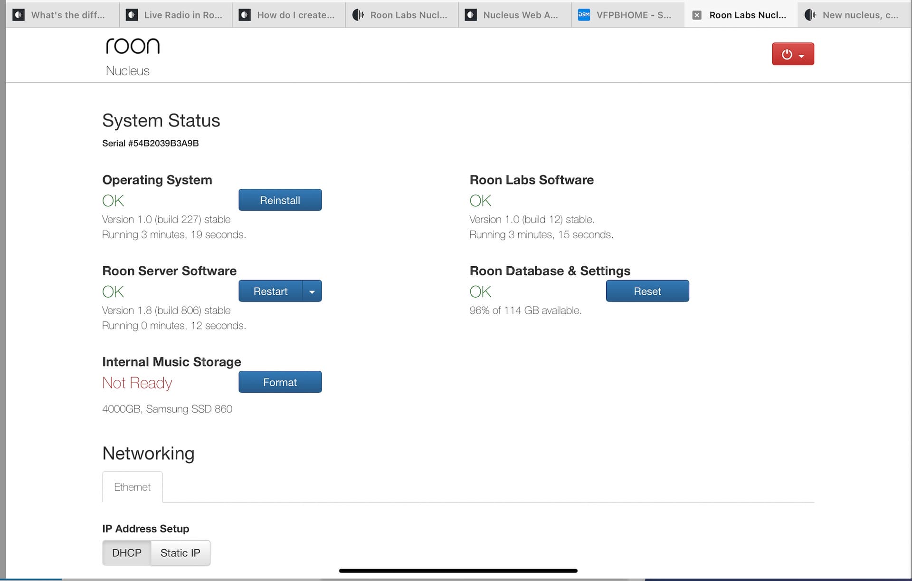The width and height of the screenshot is (912, 581).
Task: Open the red power options dropdown
Action: [792, 54]
